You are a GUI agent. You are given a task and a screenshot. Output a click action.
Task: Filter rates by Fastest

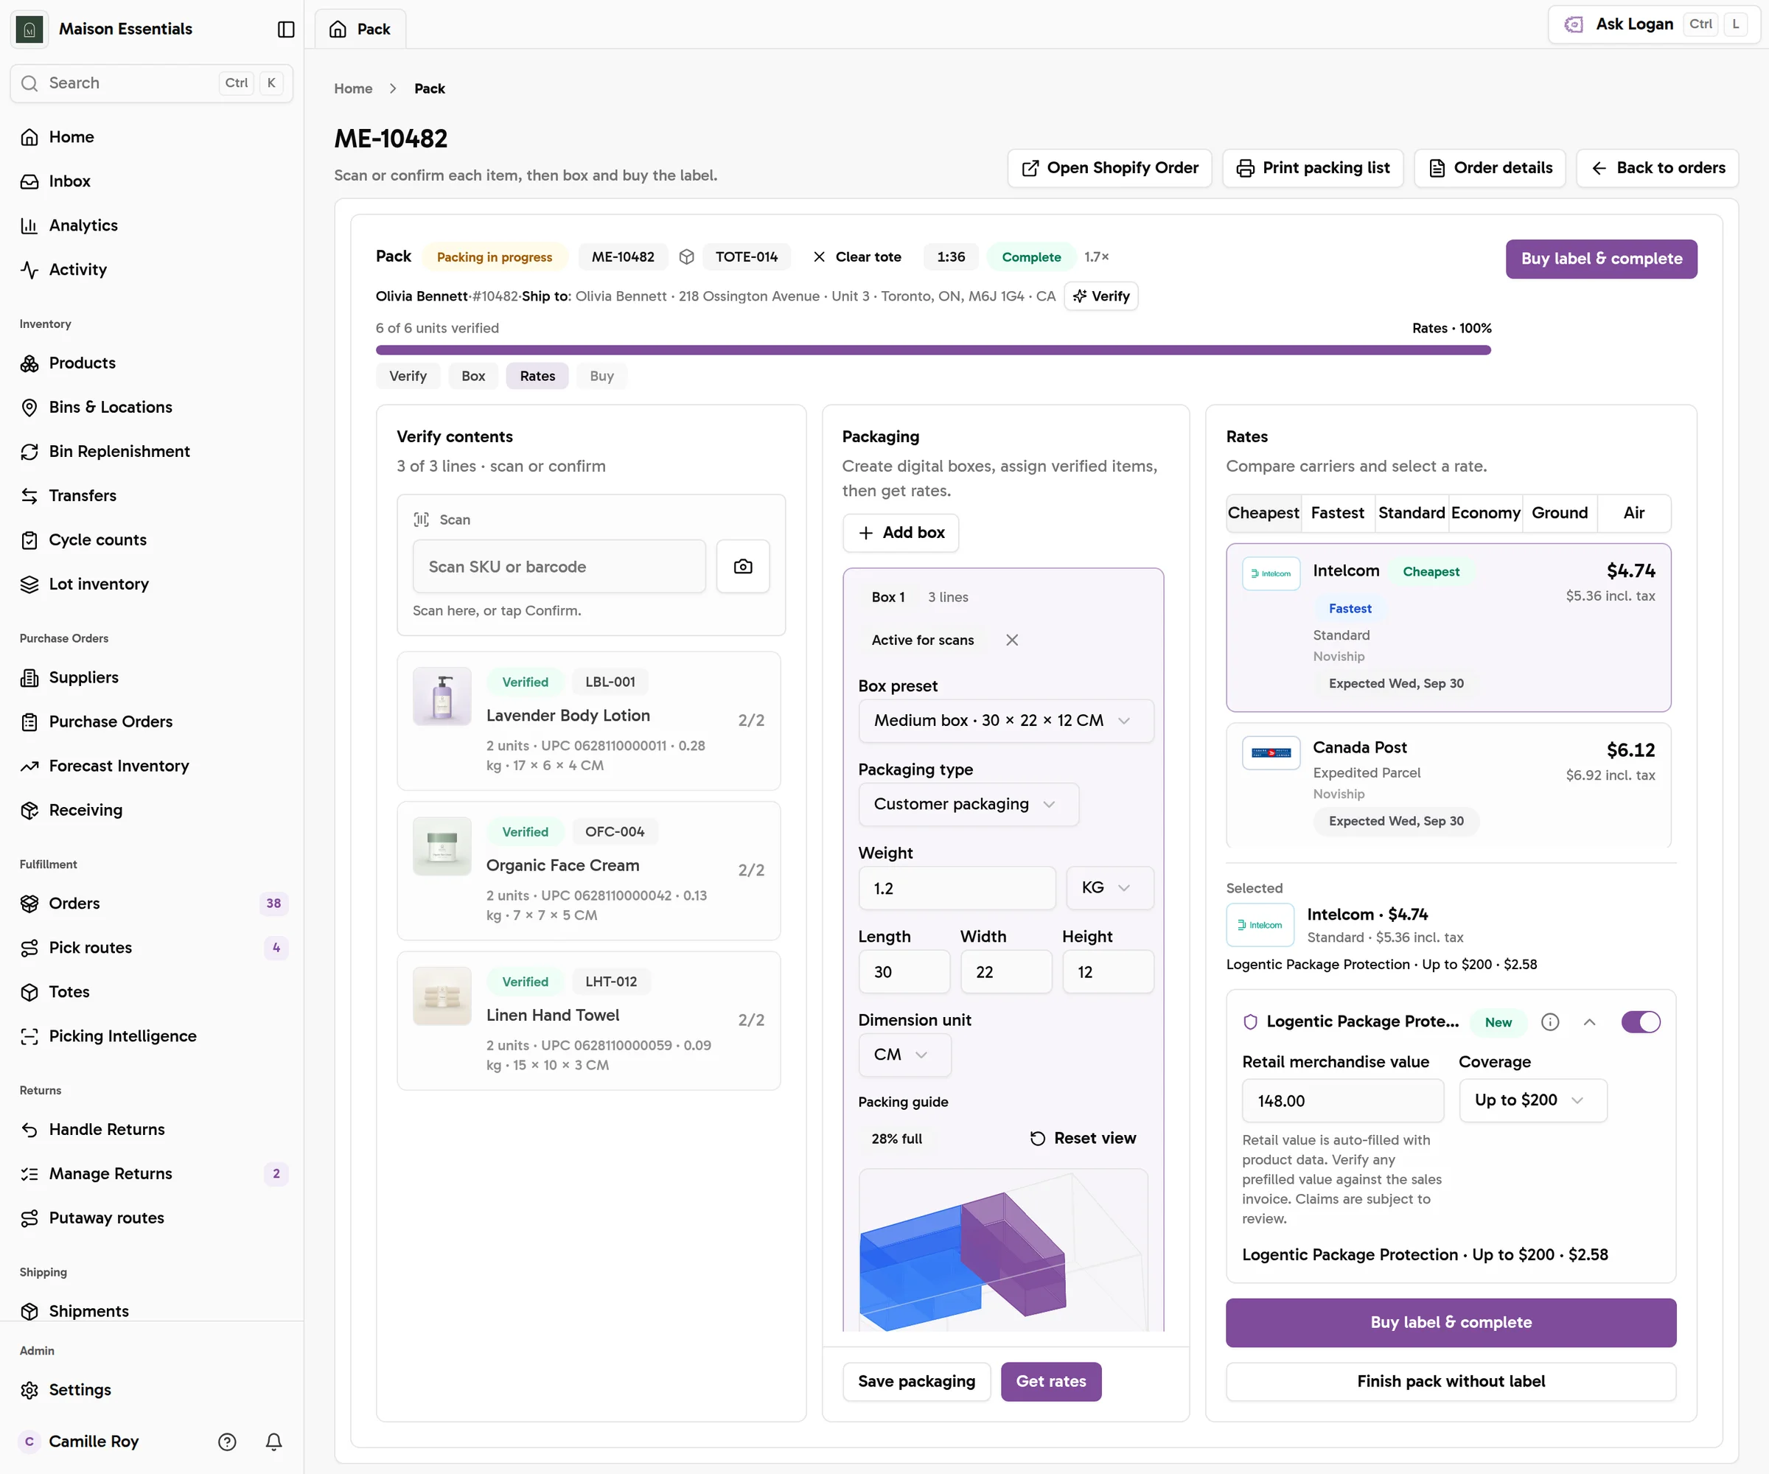[x=1337, y=513]
